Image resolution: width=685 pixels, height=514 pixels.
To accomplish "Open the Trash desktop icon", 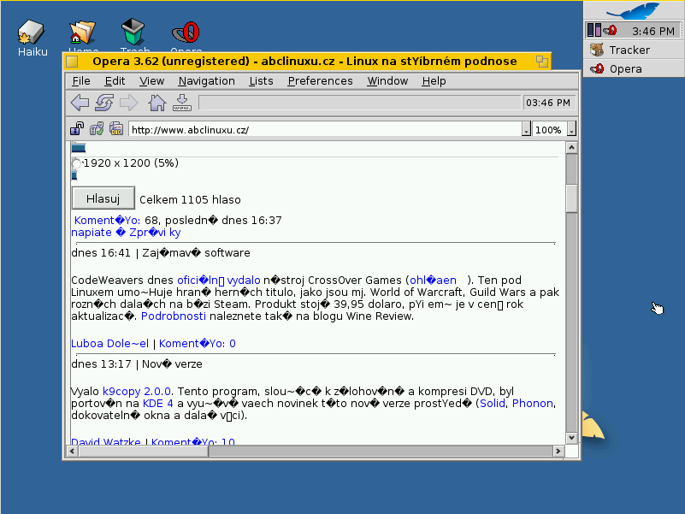I will click(x=133, y=33).
